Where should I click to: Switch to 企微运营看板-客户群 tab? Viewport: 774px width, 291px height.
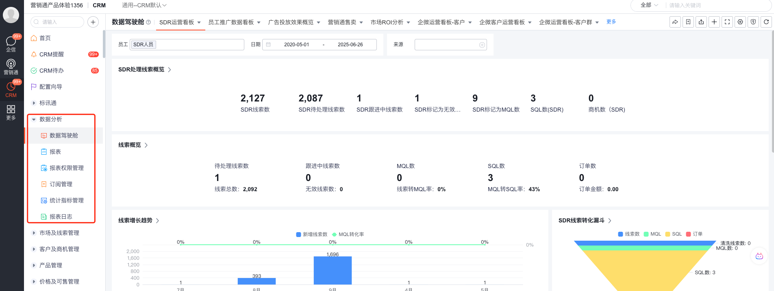pyautogui.click(x=565, y=22)
